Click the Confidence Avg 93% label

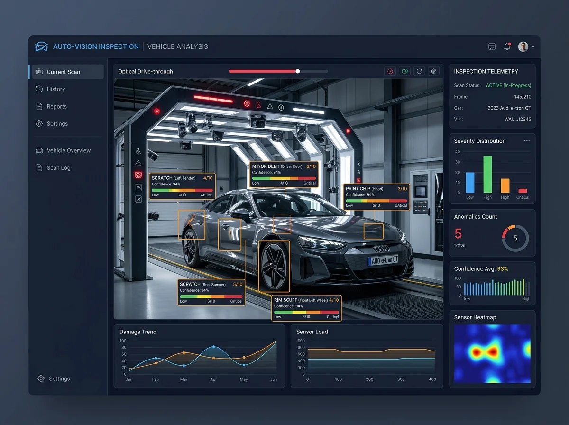click(x=481, y=268)
